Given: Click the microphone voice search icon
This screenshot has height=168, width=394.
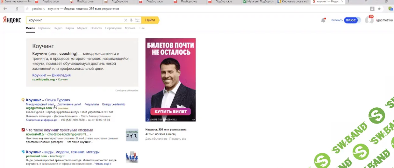Looking at the screenshot, I should tap(131, 20).
